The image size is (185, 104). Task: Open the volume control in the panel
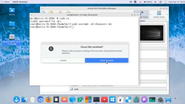pyautogui.click(x=156, y=2)
